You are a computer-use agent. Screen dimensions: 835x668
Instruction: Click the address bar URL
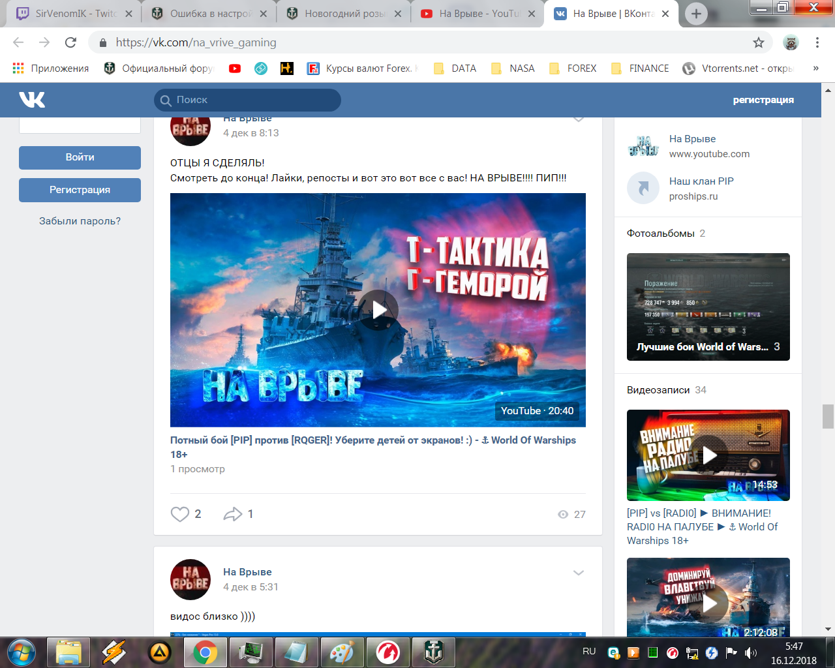(x=196, y=42)
